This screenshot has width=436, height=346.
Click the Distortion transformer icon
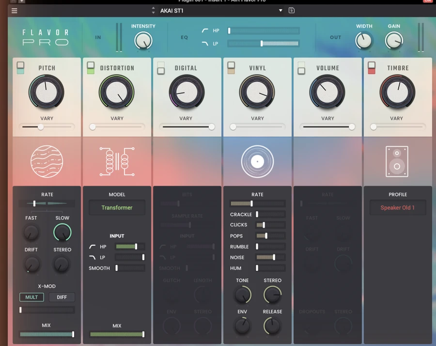tap(117, 161)
